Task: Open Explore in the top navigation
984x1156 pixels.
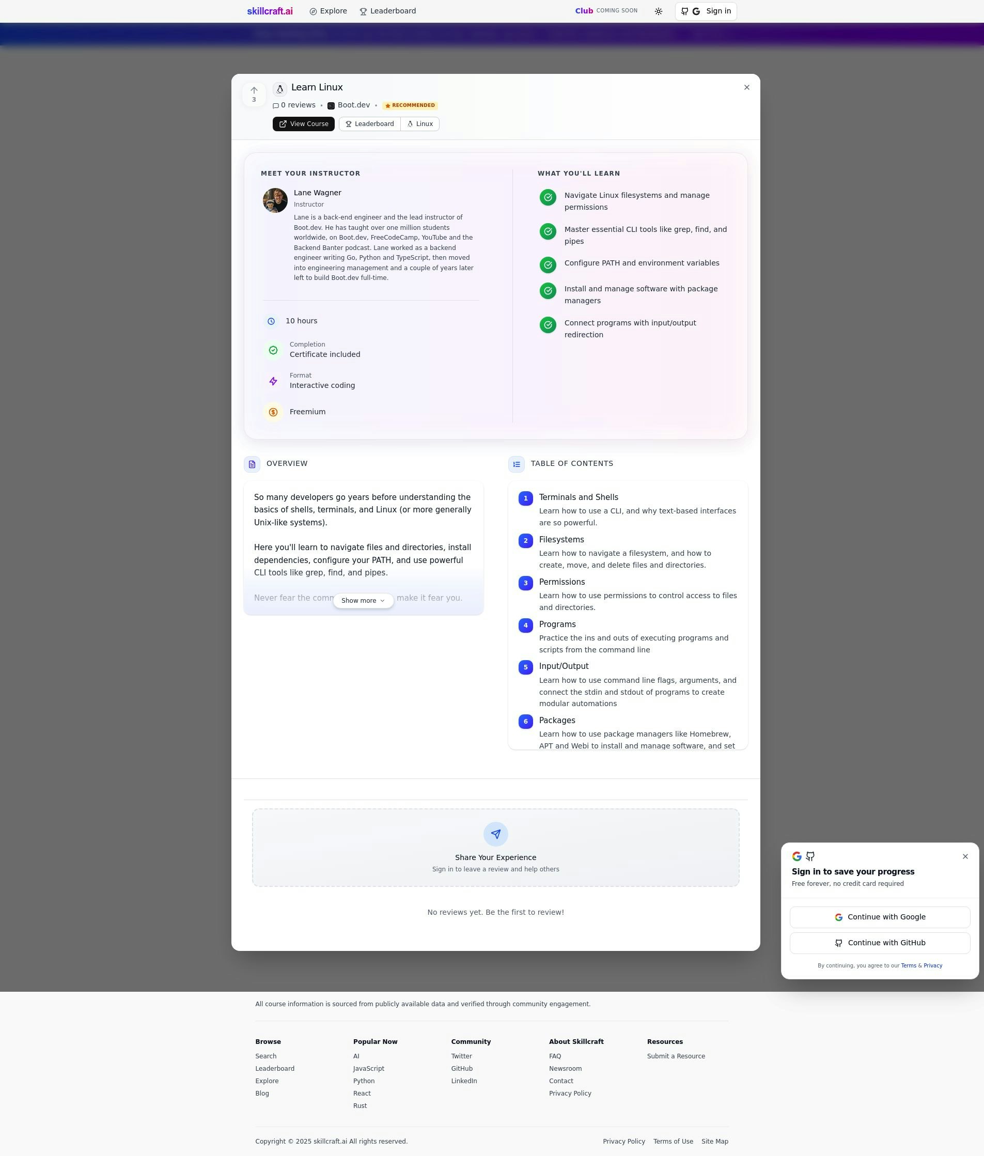Action: coord(329,11)
